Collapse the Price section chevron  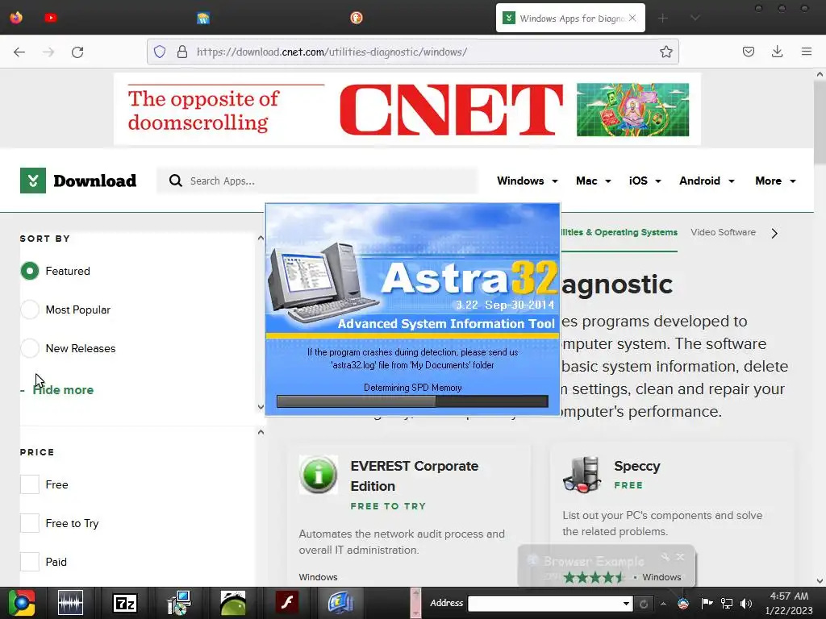261,432
